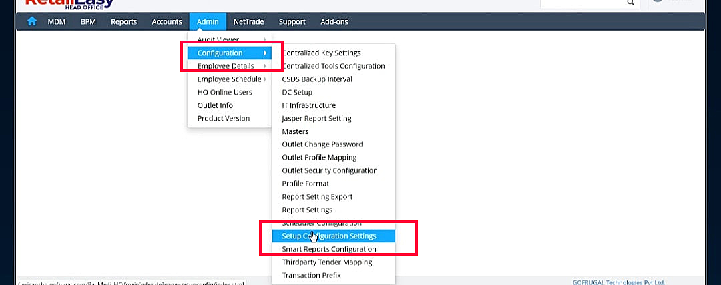
Task: Click the search magnifier icon
Action: click(x=630, y=3)
